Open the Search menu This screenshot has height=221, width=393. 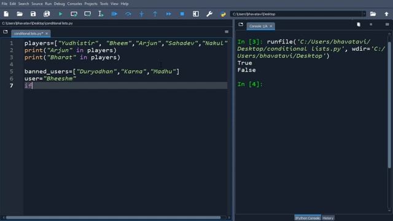point(23,4)
